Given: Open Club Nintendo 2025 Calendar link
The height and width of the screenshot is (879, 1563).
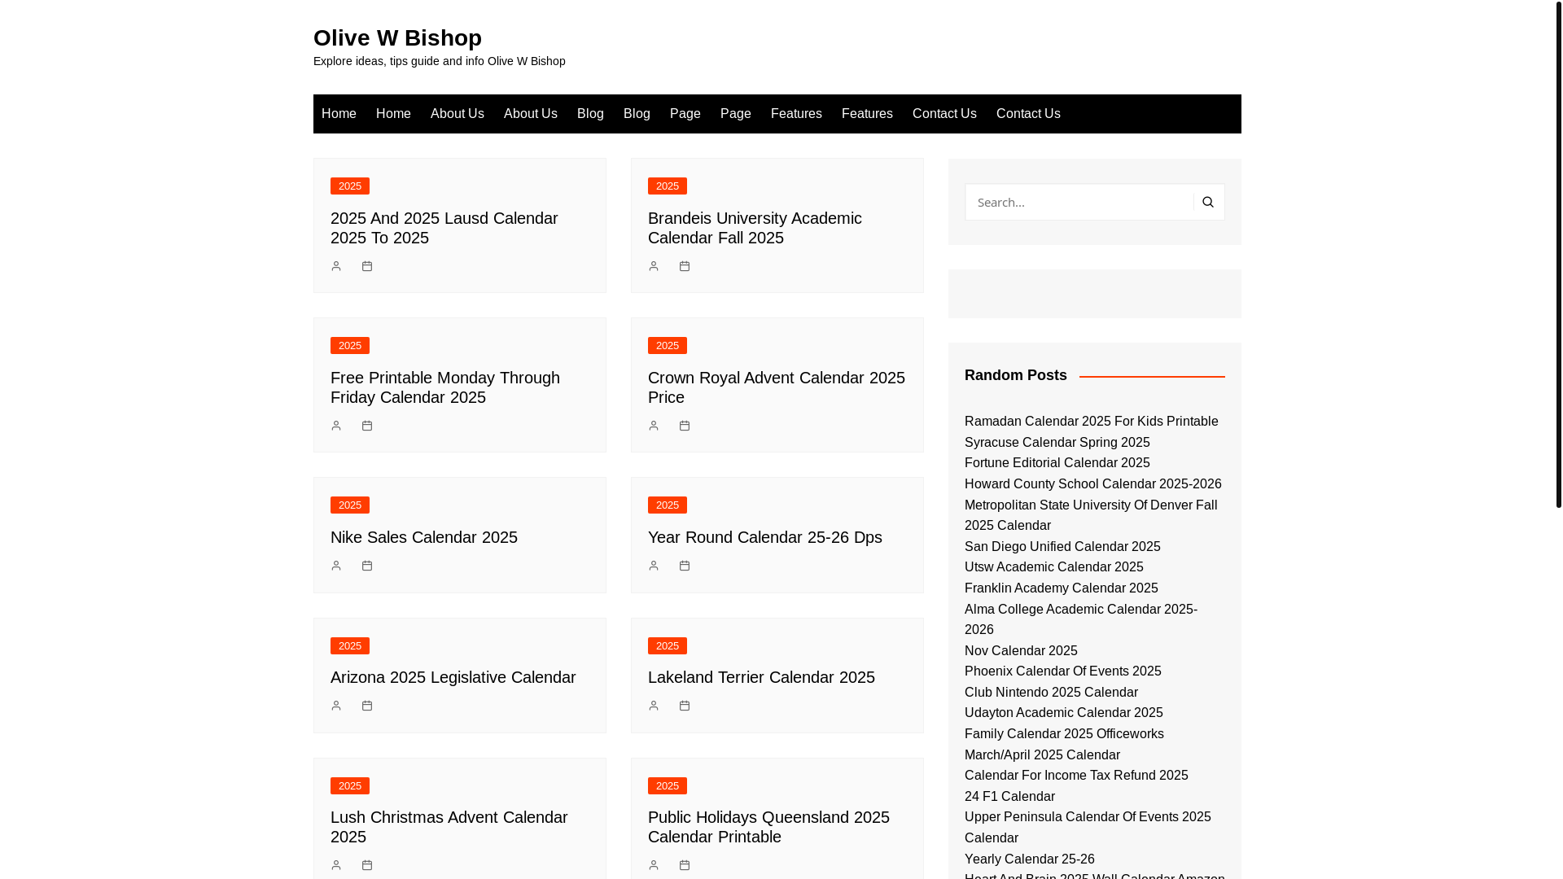Looking at the screenshot, I should click(1052, 693).
